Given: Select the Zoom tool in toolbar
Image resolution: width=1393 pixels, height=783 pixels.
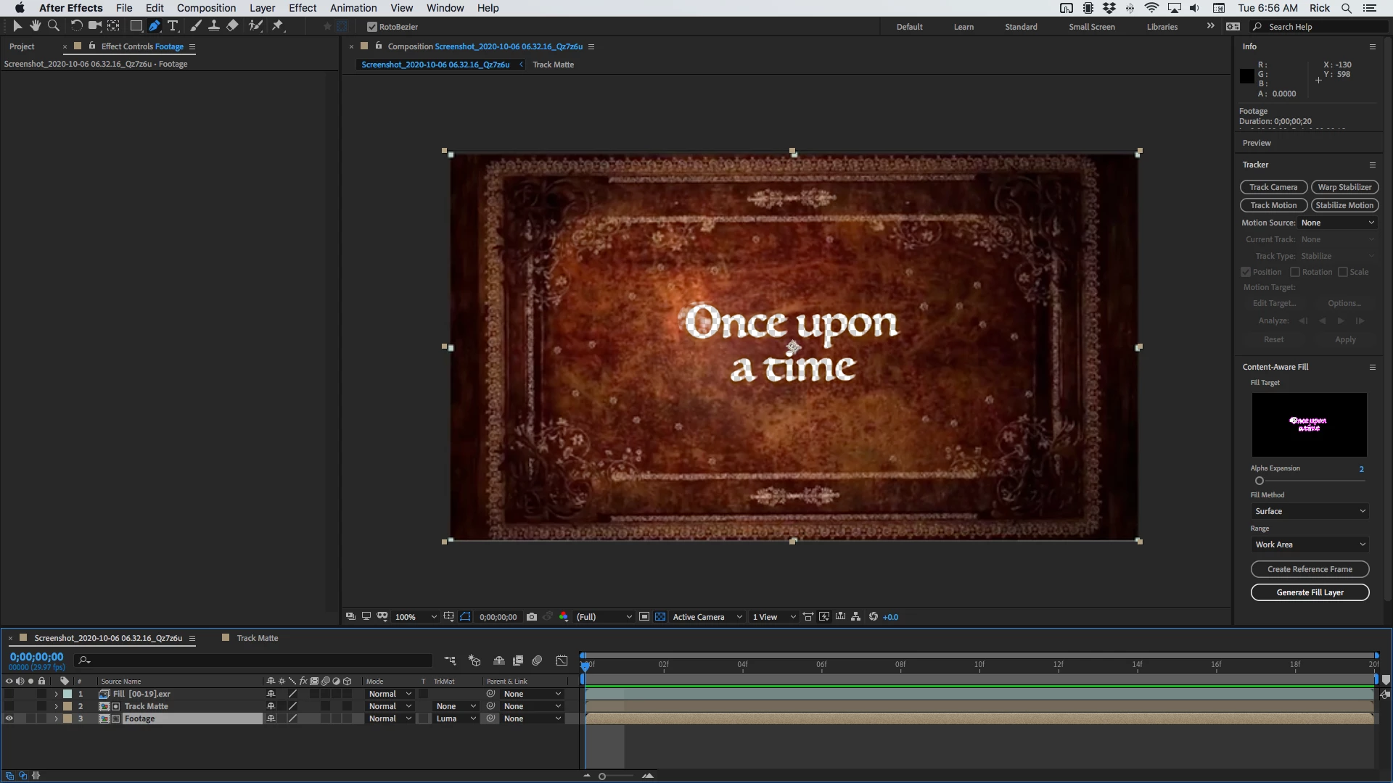Looking at the screenshot, I should coord(53,26).
